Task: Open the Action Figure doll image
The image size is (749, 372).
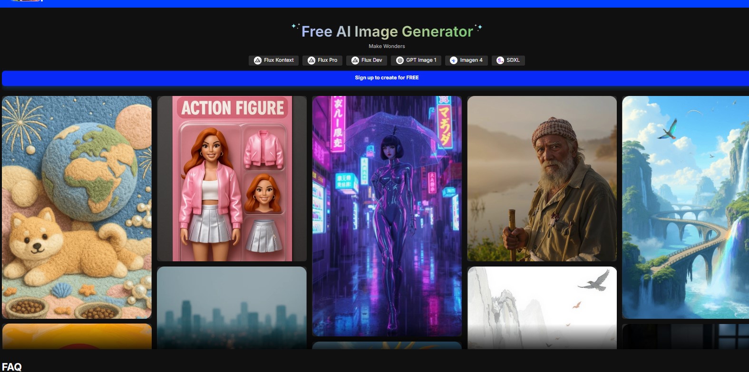Action: pos(232,179)
